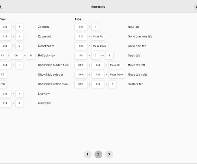Click the Shift key in Move tab left row
This screenshot has height=164, width=197.
(x=81, y=65)
